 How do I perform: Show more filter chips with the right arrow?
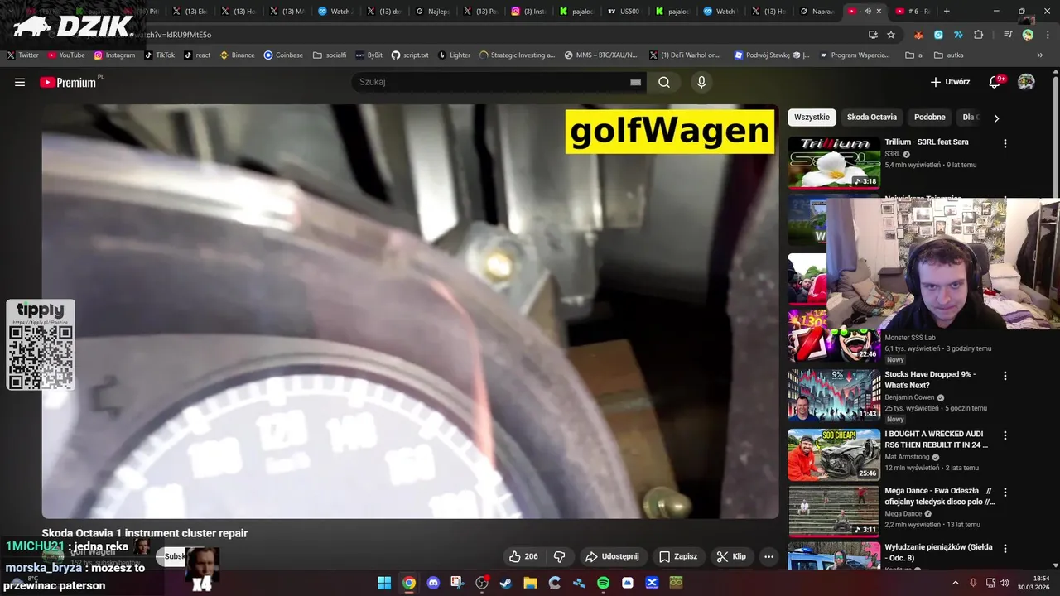(x=996, y=118)
